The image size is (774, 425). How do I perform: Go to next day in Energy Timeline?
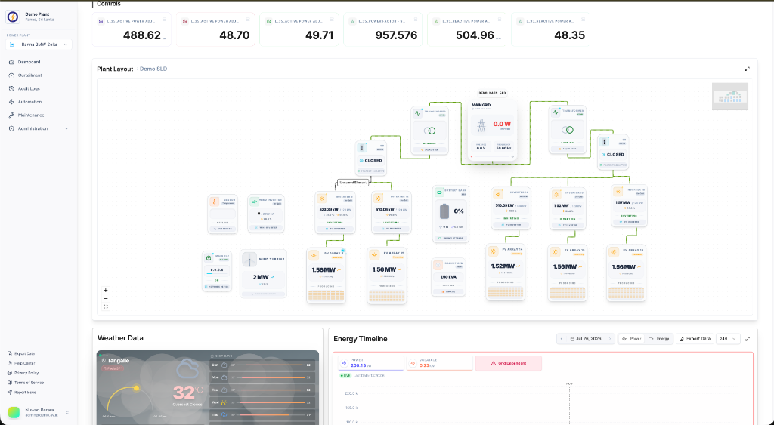click(610, 339)
